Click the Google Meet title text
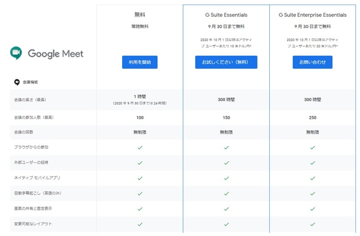 pyautogui.click(x=56, y=54)
